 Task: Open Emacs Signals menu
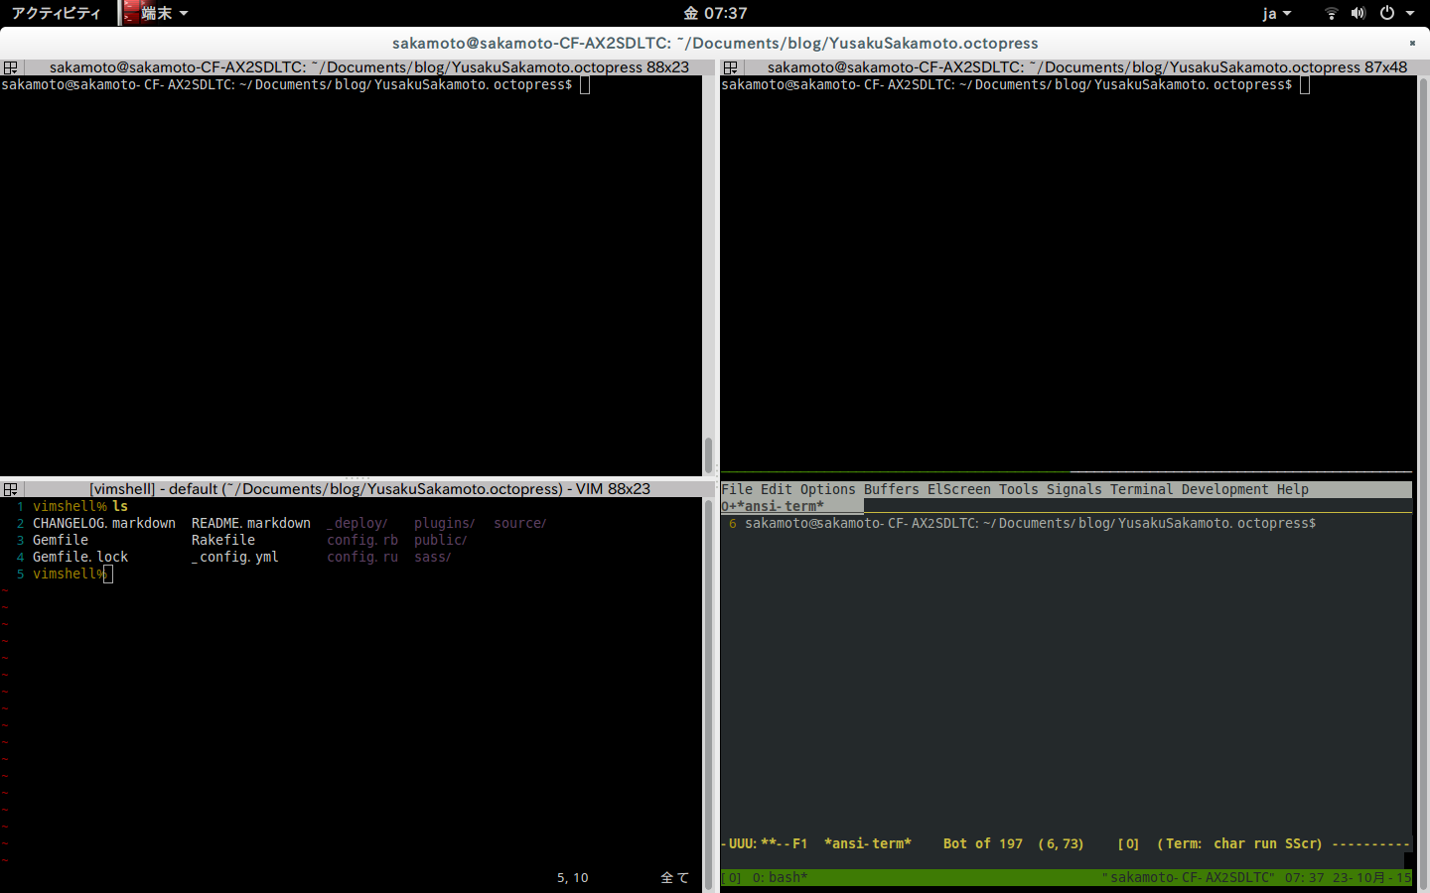click(x=1074, y=489)
